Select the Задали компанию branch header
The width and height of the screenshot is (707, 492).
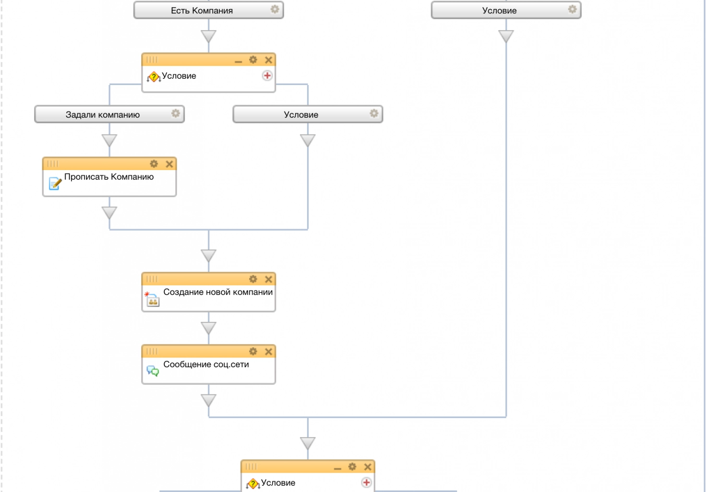103,114
